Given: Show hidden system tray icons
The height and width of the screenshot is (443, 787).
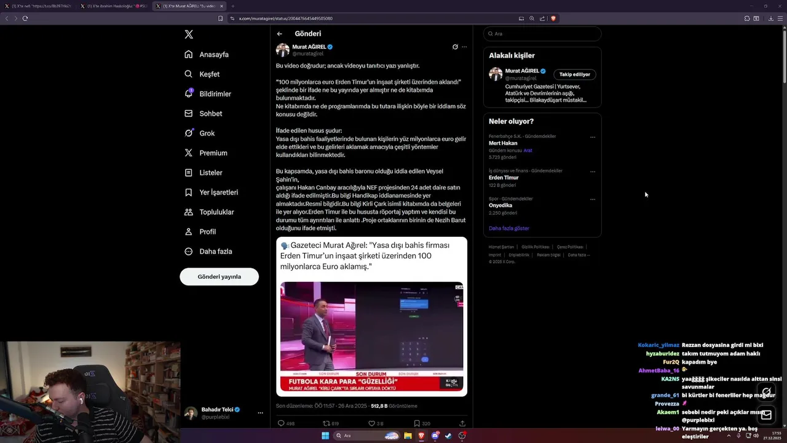Looking at the screenshot, I should click(x=729, y=436).
